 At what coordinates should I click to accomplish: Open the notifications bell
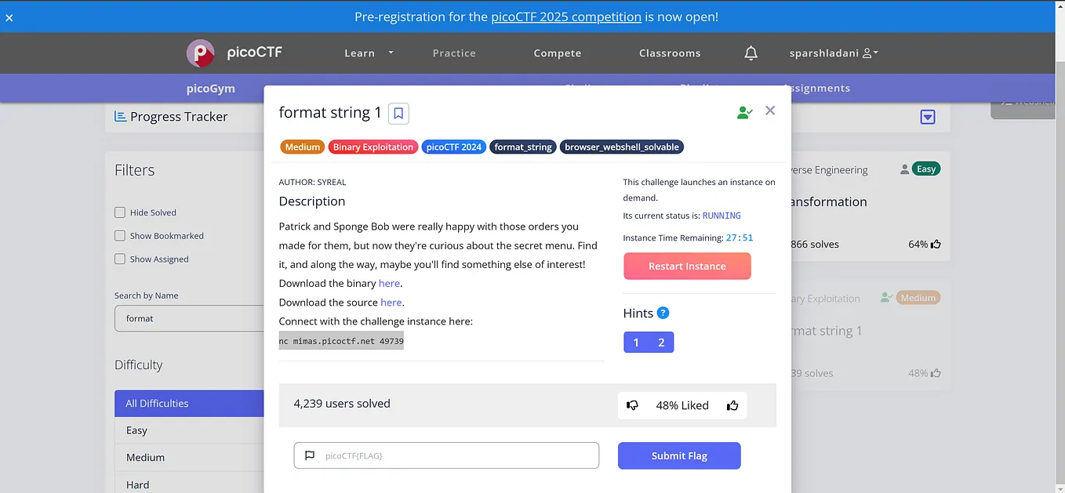pyautogui.click(x=751, y=53)
